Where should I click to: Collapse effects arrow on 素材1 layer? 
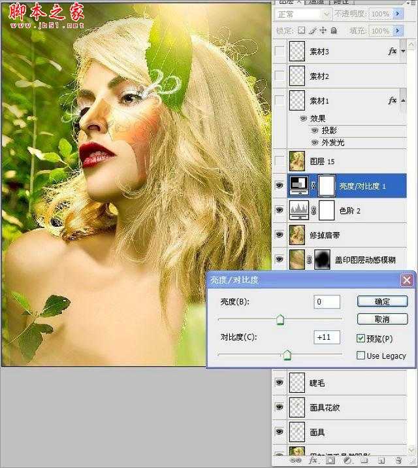coord(403,101)
